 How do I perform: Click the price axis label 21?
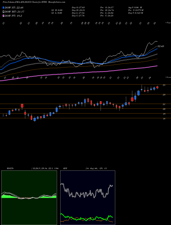tap(164, 104)
